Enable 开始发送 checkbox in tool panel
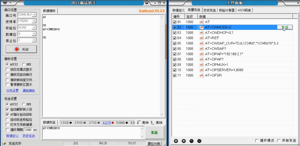Viewport: 300px width, 146px height. click(x=279, y=141)
